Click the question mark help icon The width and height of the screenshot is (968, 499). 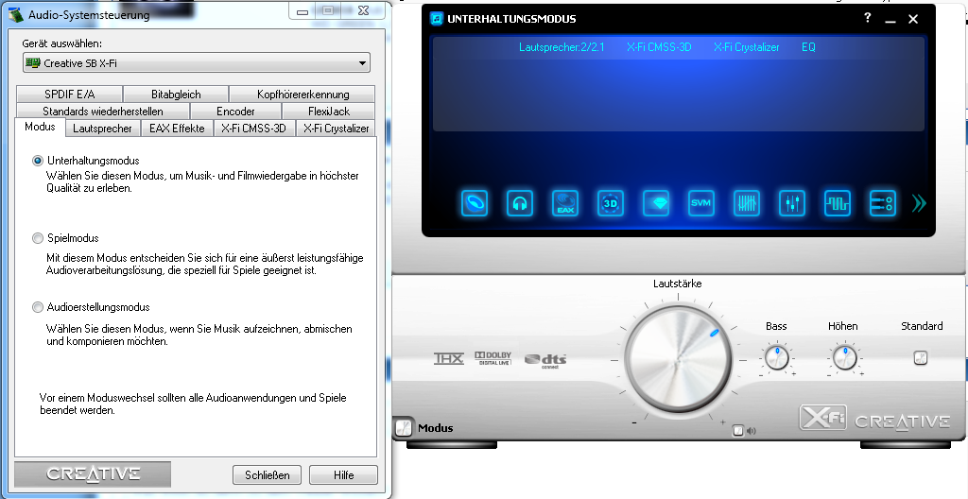(868, 18)
